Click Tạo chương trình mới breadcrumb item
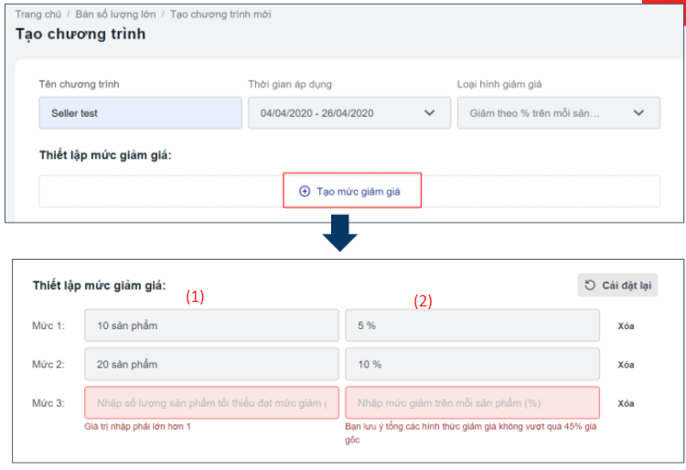The height and width of the screenshot is (470, 686). 220,15
